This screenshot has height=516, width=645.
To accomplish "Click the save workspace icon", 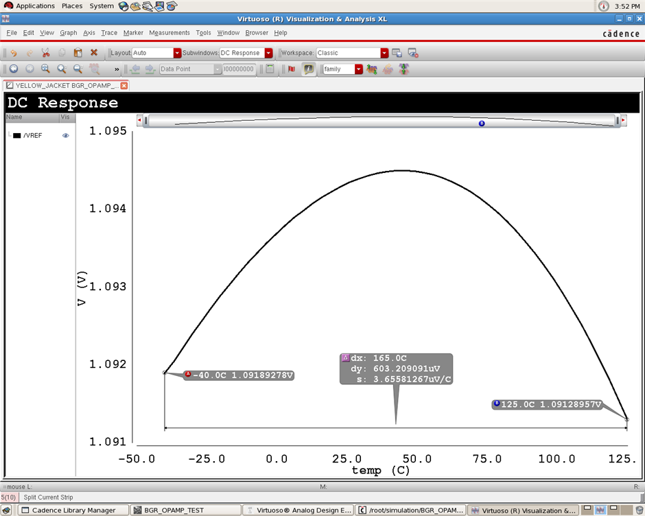I will pyautogui.click(x=397, y=53).
